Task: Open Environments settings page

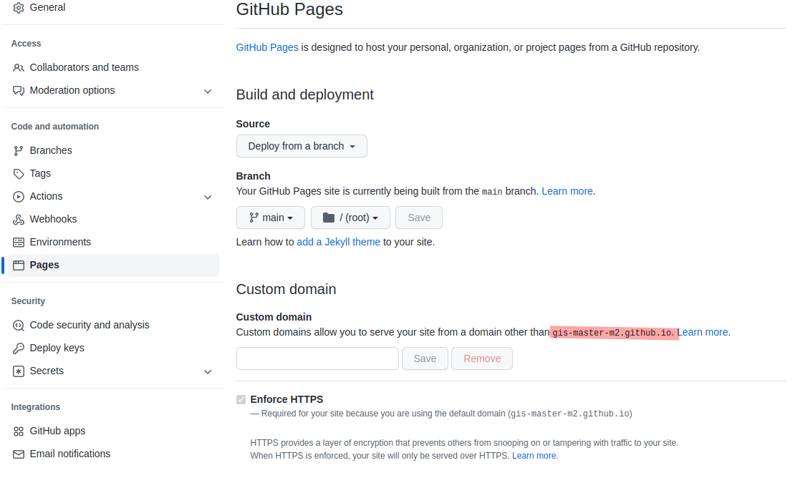Action: pyautogui.click(x=60, y=242)
